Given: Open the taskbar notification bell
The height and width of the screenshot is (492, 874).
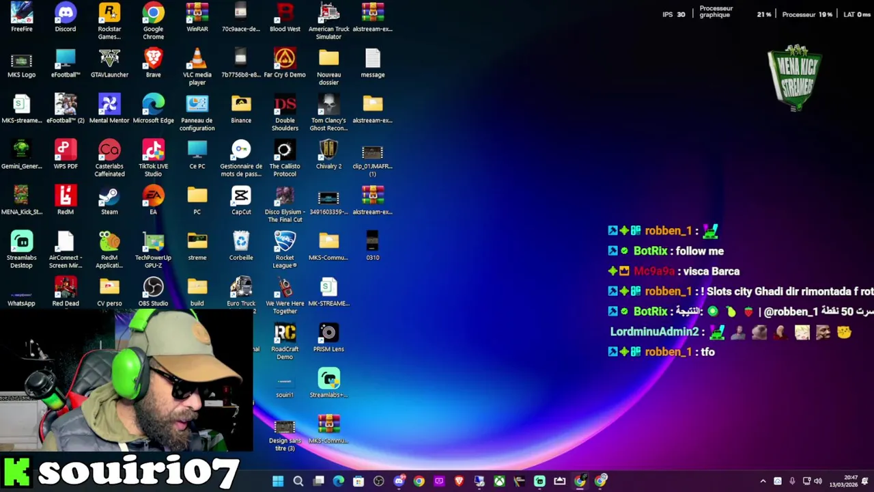Looking at the screenshot, I should 865,481.
